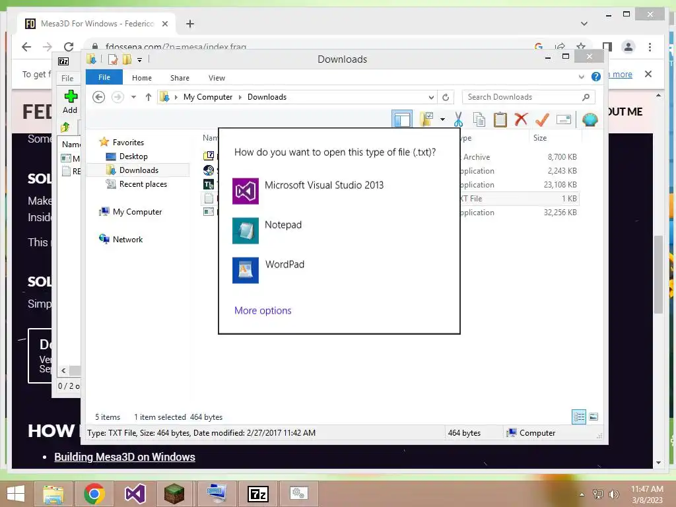The height and width of the screenshot is (507, 676).
Task: Open the Chrome profile avatar
Action: point(628,47)
